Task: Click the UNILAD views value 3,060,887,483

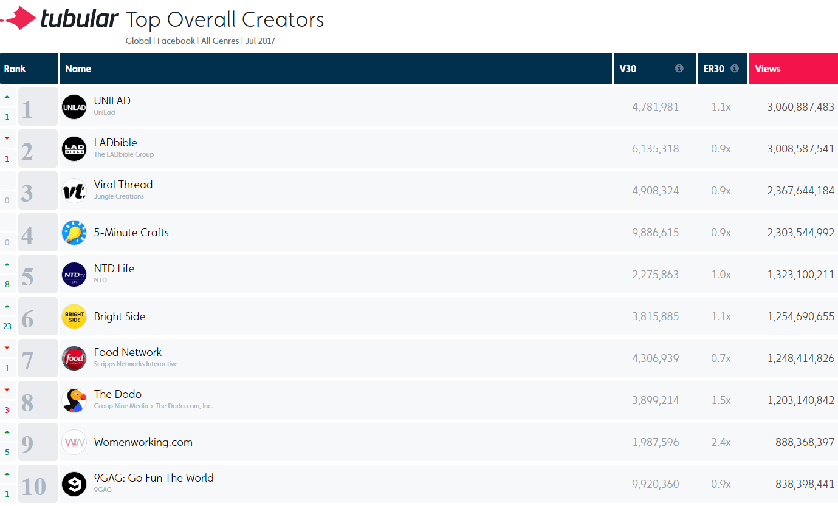Action: pos(801,107)
